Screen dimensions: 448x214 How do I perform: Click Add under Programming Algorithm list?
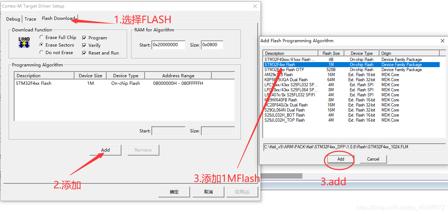(x=105, y=150)
